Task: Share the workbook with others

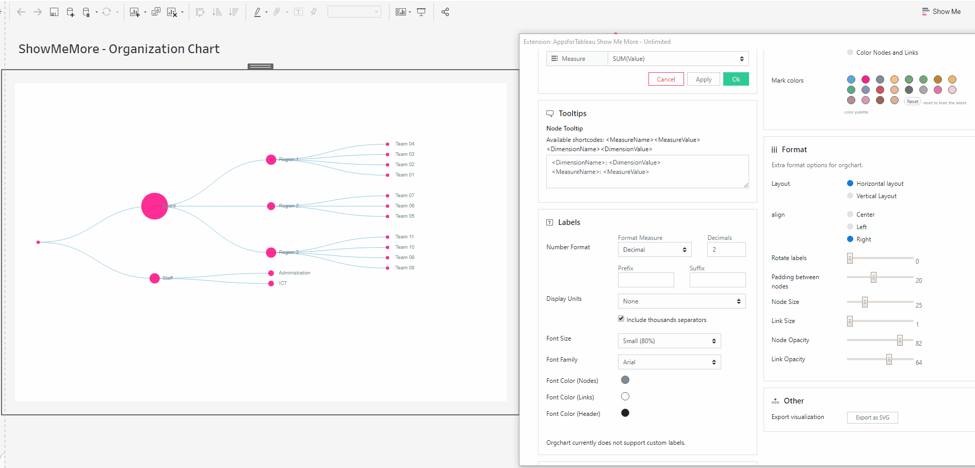Action: pos(445,12)
